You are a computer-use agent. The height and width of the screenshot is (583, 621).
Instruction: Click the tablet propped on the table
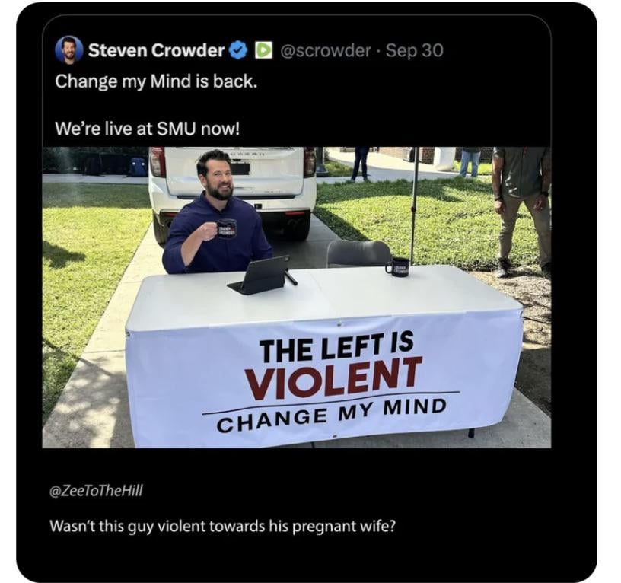tap(260, 275)
